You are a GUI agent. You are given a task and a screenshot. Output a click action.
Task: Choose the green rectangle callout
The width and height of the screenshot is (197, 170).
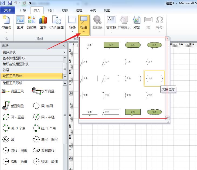point(111,45)
